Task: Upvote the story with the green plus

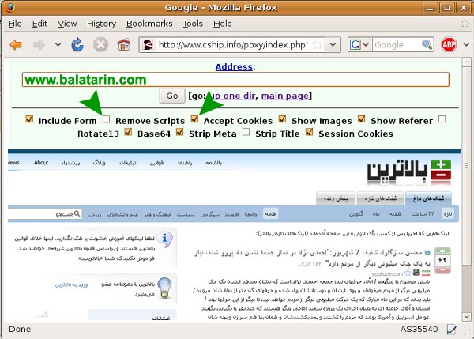Action: (x=442, y=251)
